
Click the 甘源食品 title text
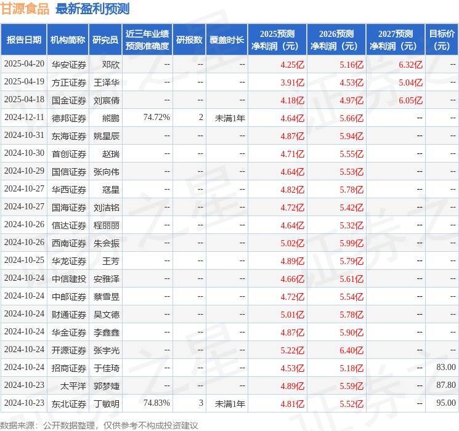(25, 9)
